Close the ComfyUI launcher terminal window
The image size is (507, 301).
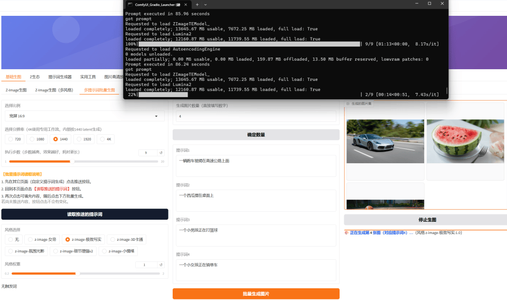pyautogui.click(x=443, y=4)
